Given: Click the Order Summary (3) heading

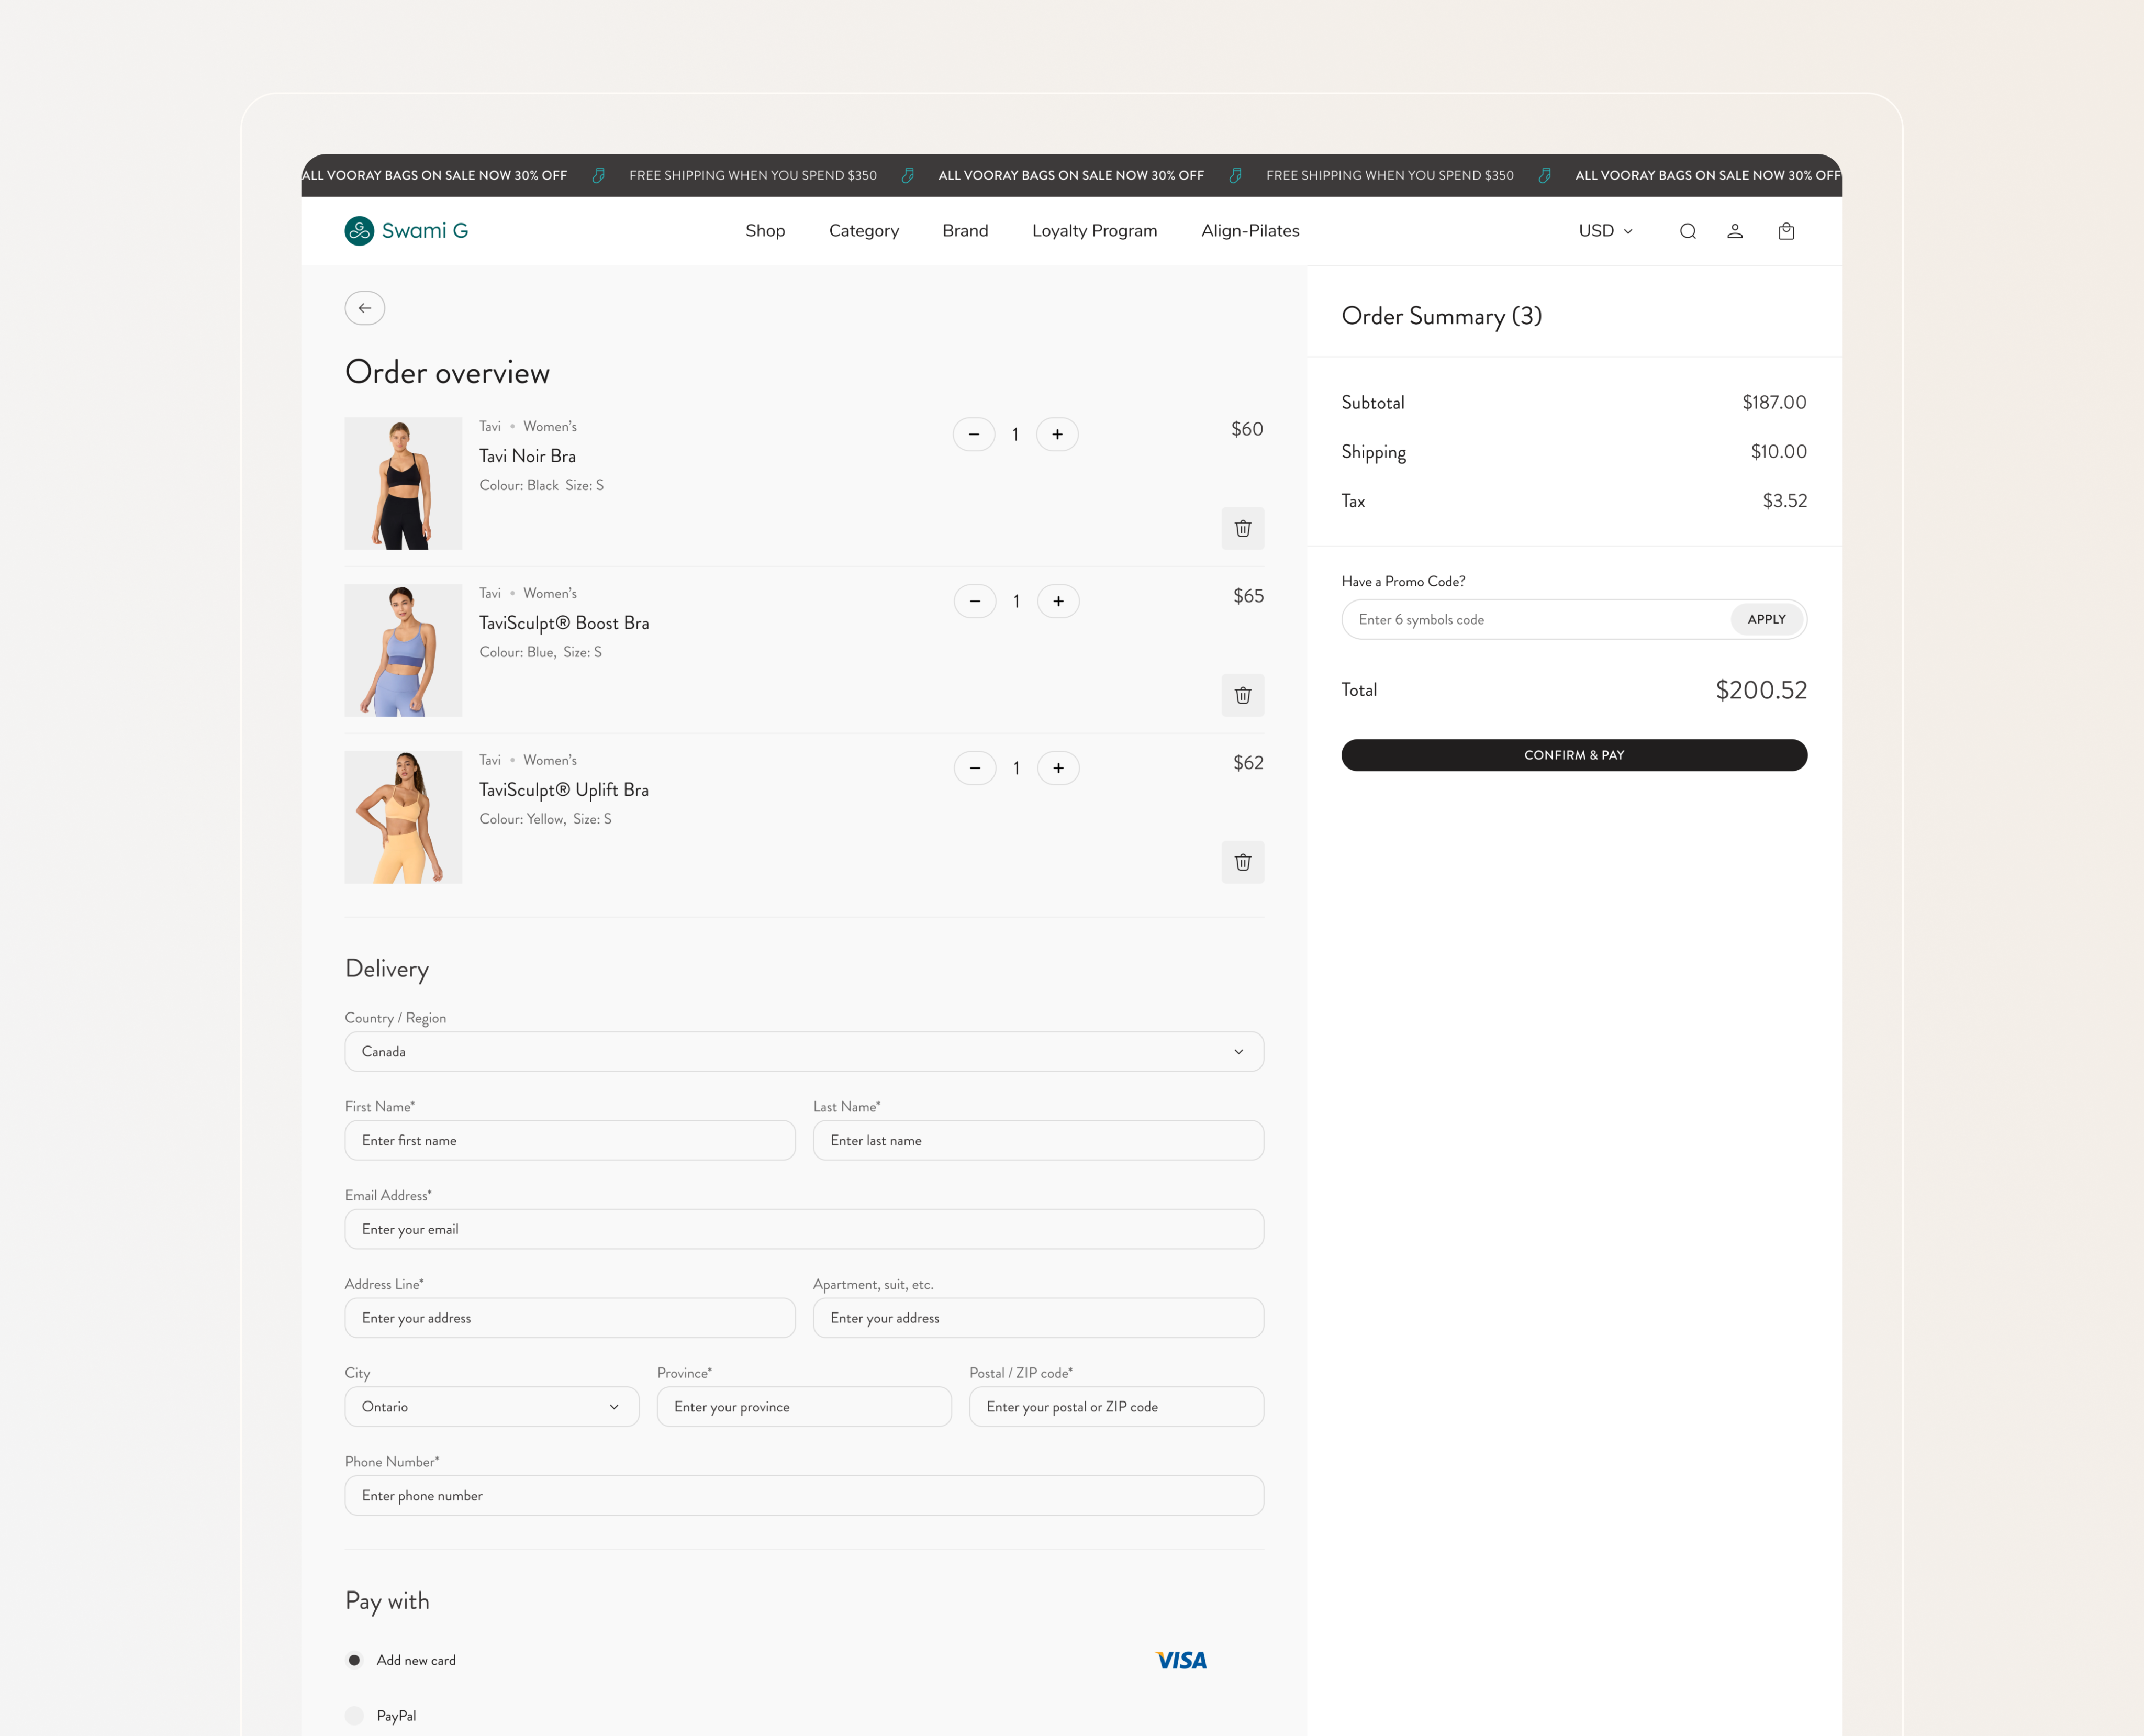Looking at the screenshot, I should [x=1441, y=316].
